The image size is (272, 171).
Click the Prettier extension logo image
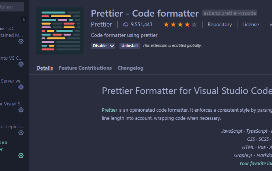click(60, 31)
